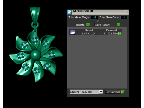Click the Set Material button label
This screenshot has height=108, width=144.
coord(113,92)
